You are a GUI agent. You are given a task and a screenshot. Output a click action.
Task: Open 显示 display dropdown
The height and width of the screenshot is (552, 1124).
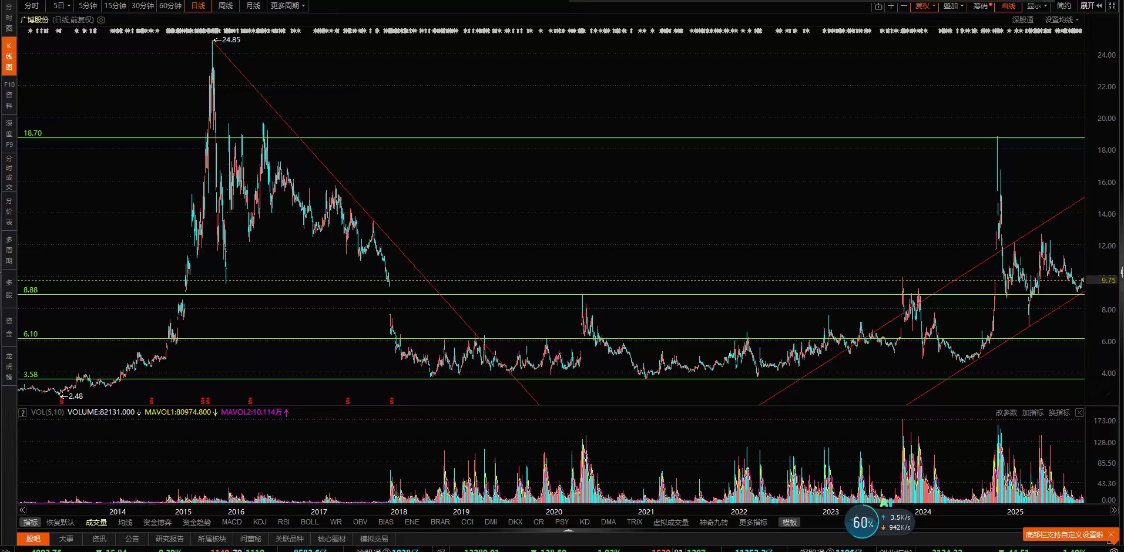1037,6
